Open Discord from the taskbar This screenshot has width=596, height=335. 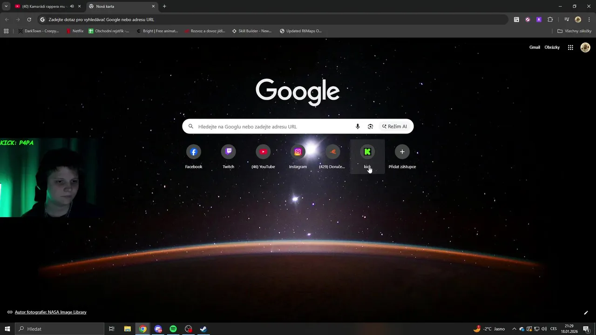tap(158, 329)
